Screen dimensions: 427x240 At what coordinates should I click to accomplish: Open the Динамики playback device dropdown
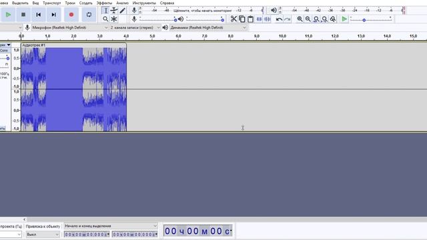click(x=208, y=27)
